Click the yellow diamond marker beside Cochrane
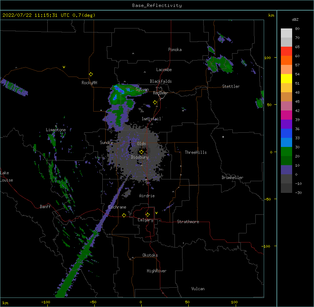Screen dimensions: 314x307 coord(124,215)
